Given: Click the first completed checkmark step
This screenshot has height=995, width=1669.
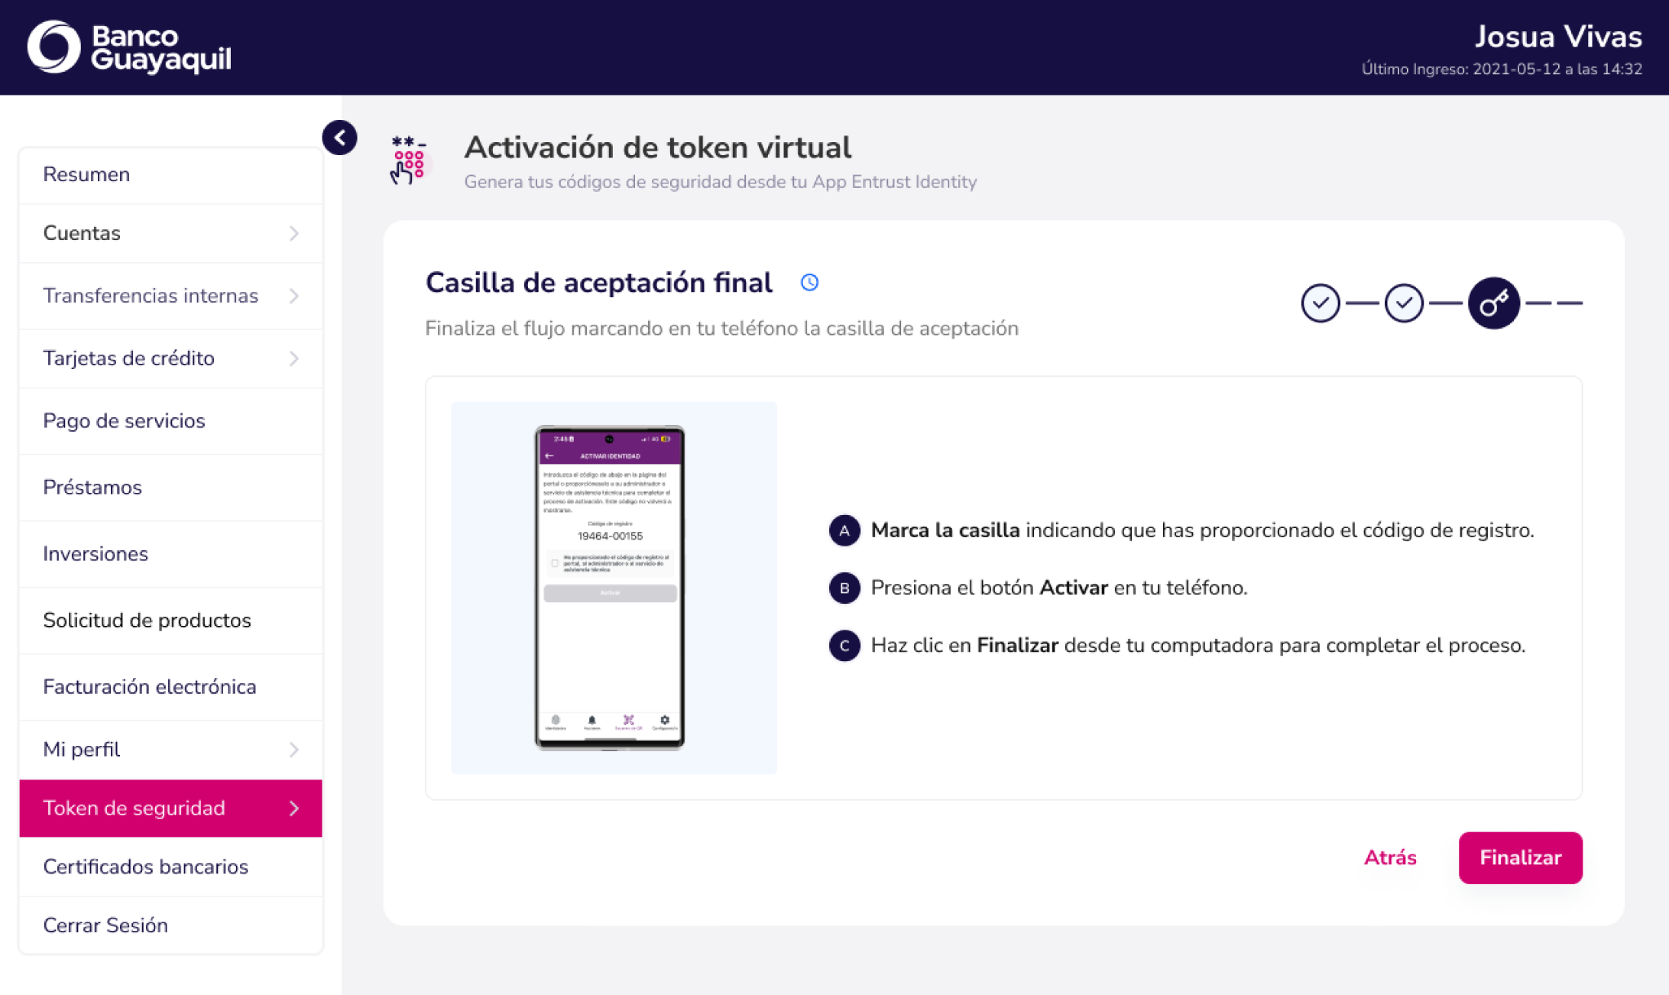Looking at the screenshot, I should pyautogui.click(x=1320, y=303).
